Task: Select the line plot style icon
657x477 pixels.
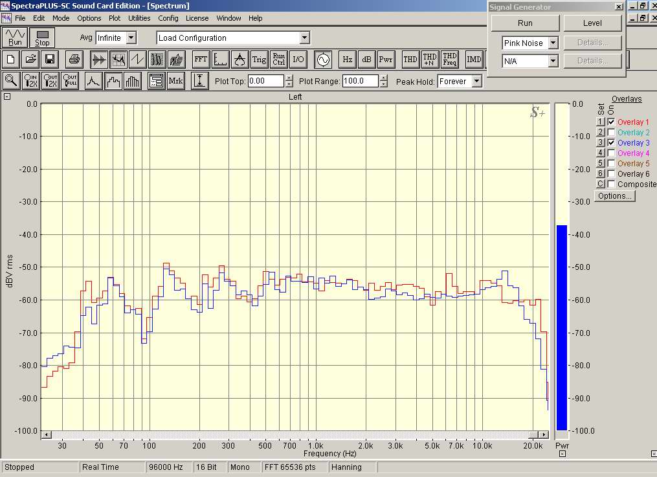Action: pos(94,81)
